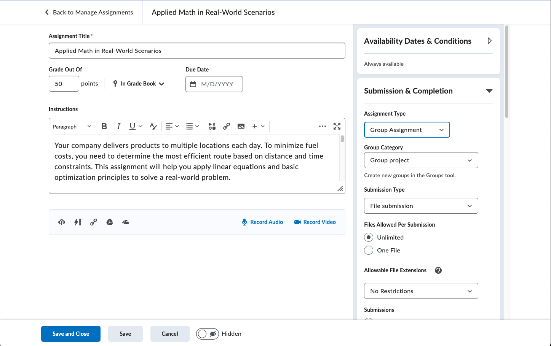
Task: Toggle bold formatting in the editor
Action: (104, 126)
